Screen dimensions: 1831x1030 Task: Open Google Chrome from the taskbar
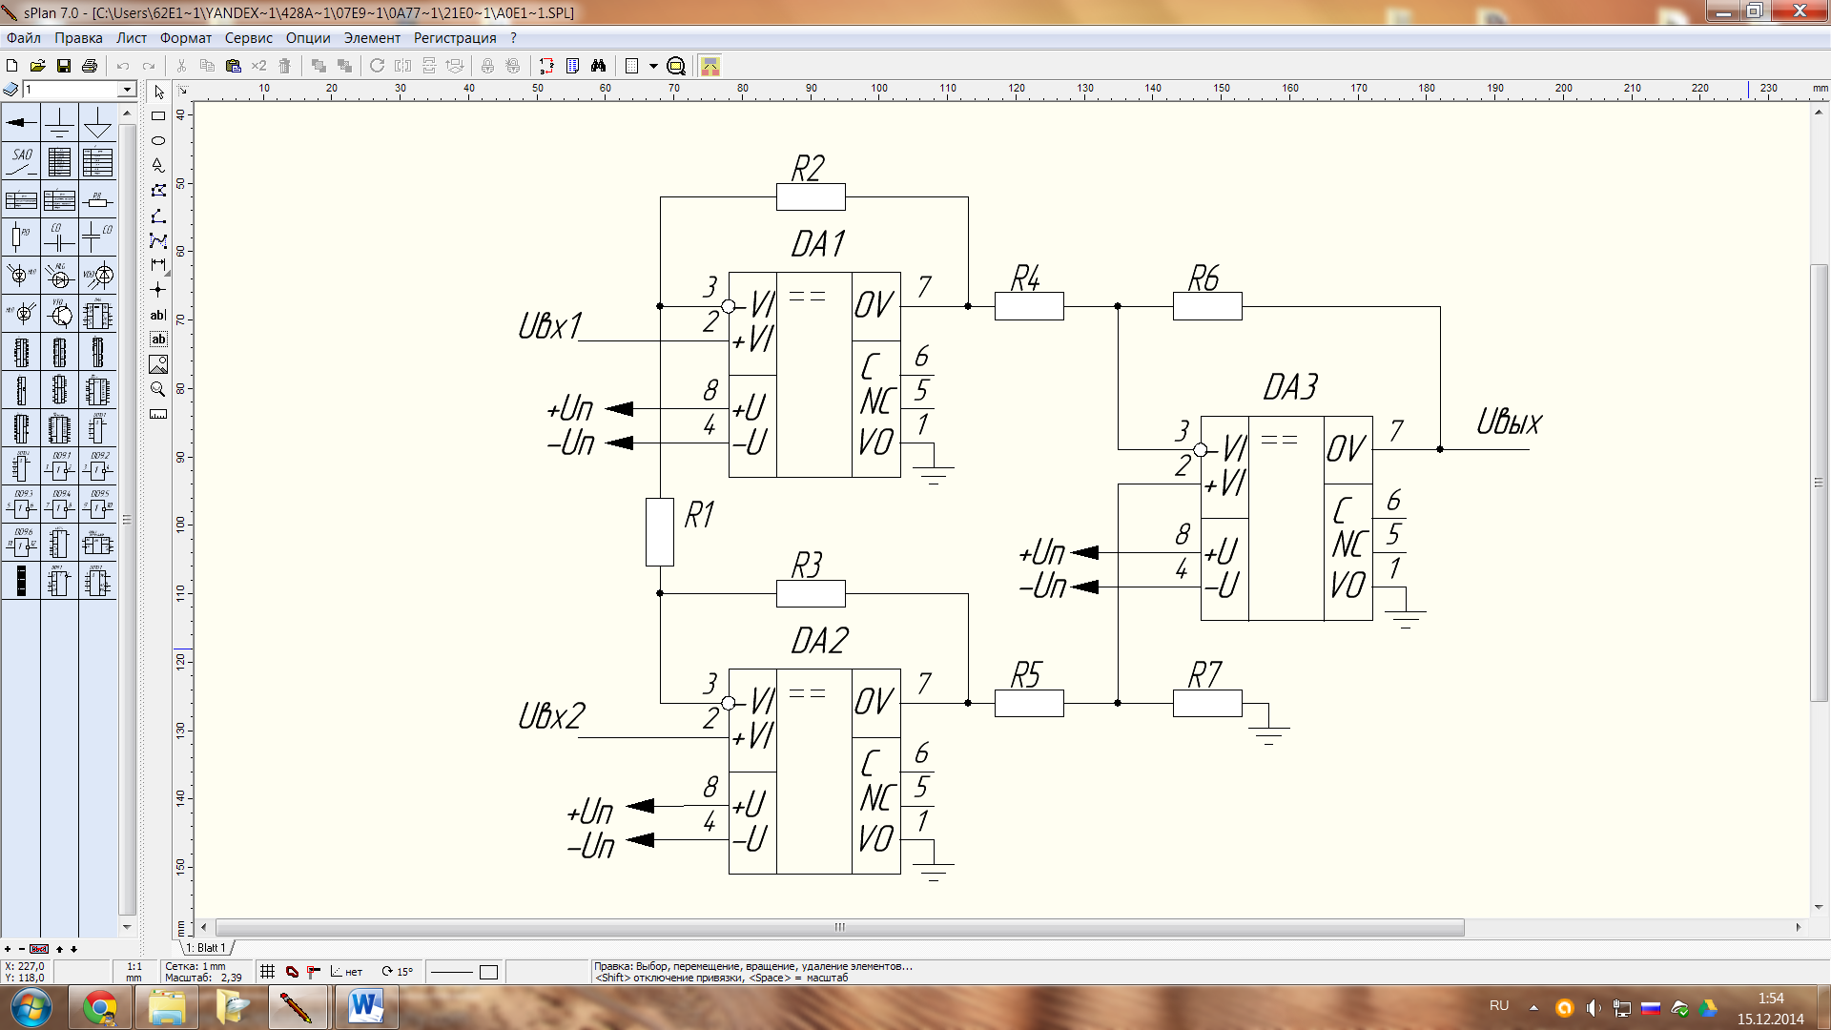pyautogui.click(x=100, y=1007)
